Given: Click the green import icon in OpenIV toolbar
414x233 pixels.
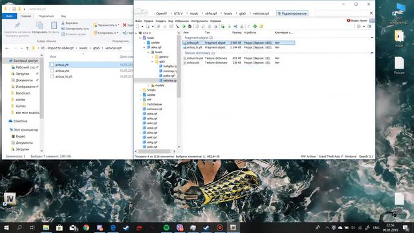Looking at the screenshot, I should pyautogui.click(x=223, y=27).
